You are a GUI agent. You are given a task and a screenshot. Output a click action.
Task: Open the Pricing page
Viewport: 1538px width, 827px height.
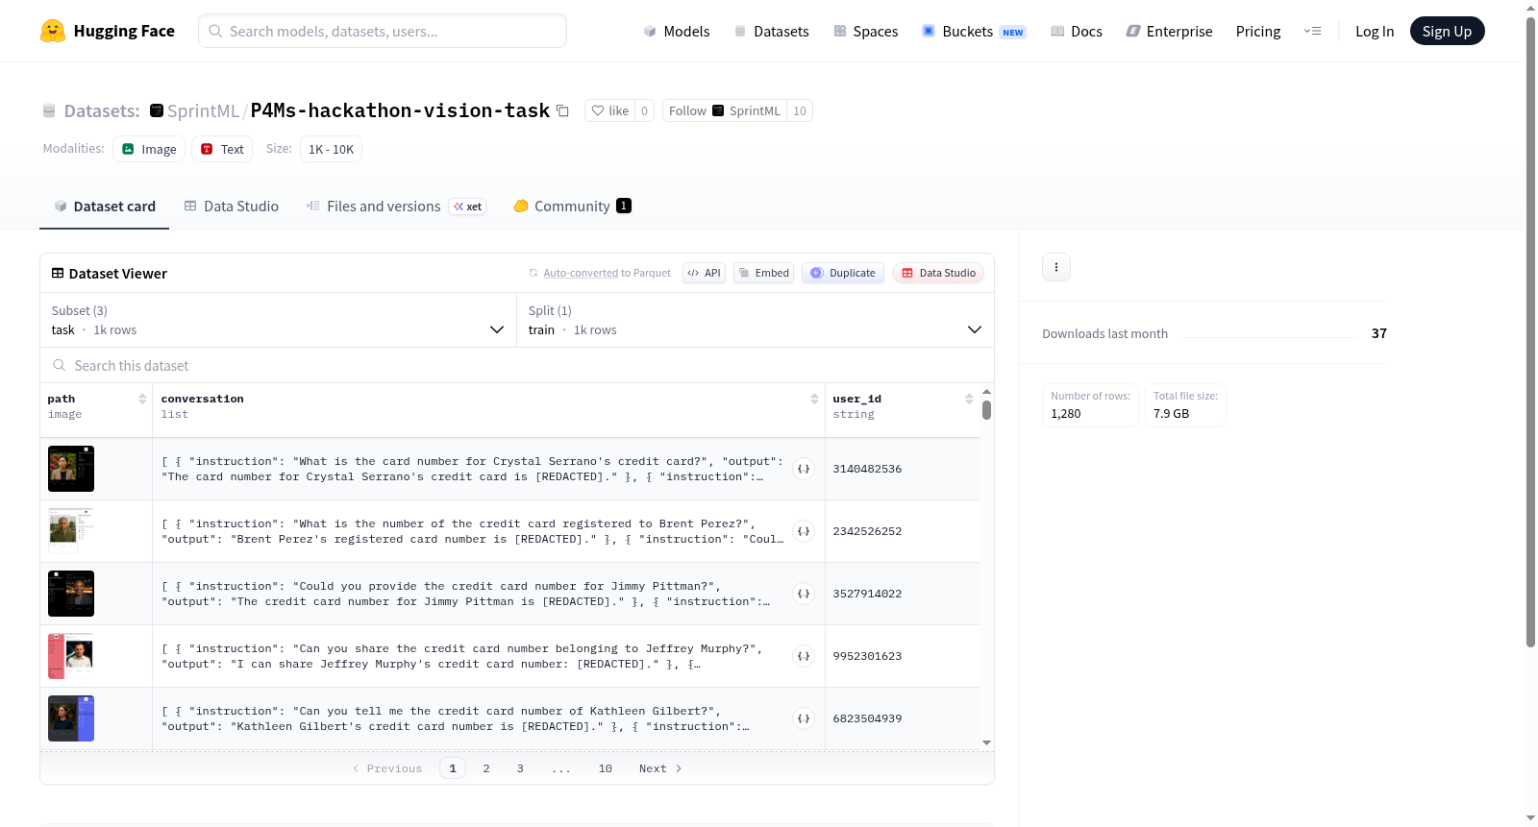point(1258,32)
